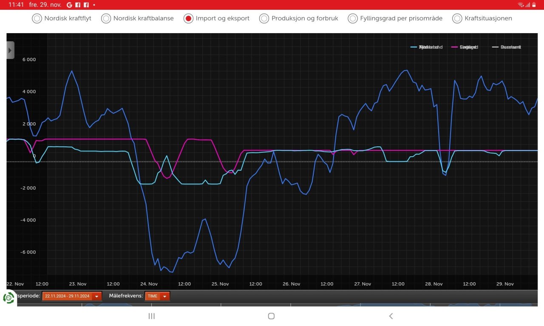544x326 pixels.
Task: Select the Nordisk kraftflyt radio button
Action: pyautogui.click(x=37, y=18)
